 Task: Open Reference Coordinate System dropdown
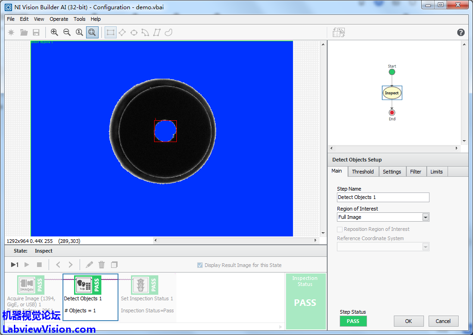[425, 247]
